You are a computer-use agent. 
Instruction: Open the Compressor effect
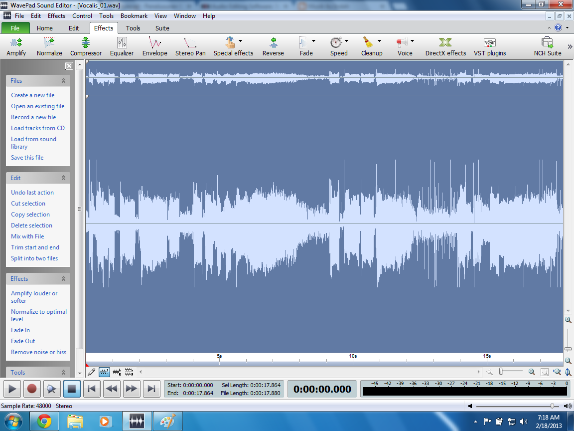[86, 46]
